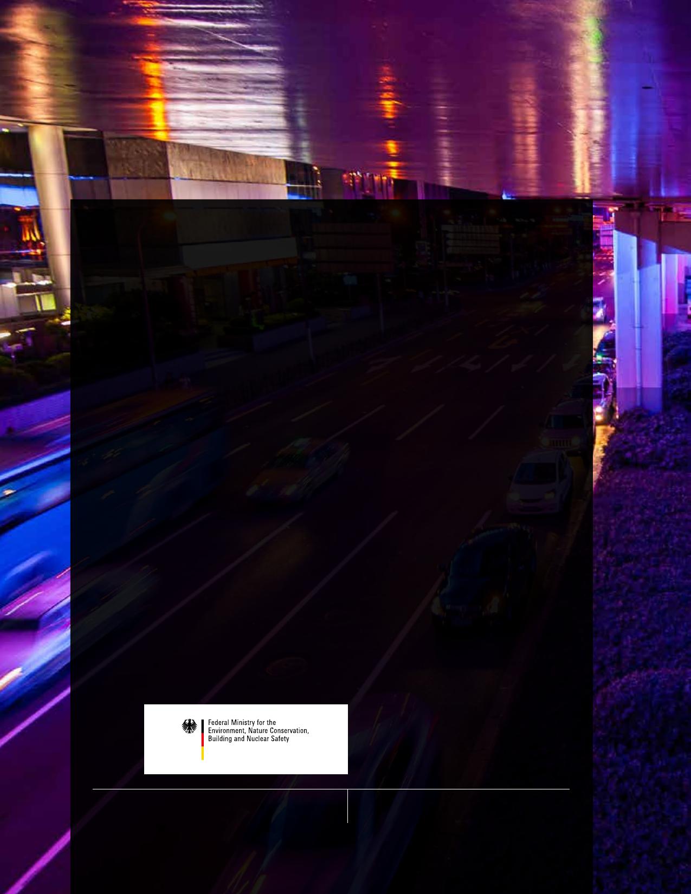691x894 pixels.
Task: Click the "Environment, Nature Conservation," text line
Action: click(x=259, y=731)
